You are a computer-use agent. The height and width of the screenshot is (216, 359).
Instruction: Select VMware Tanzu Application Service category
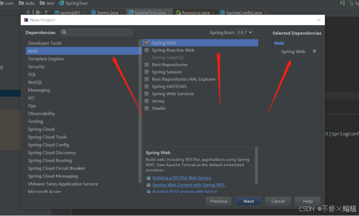point(82,184)
